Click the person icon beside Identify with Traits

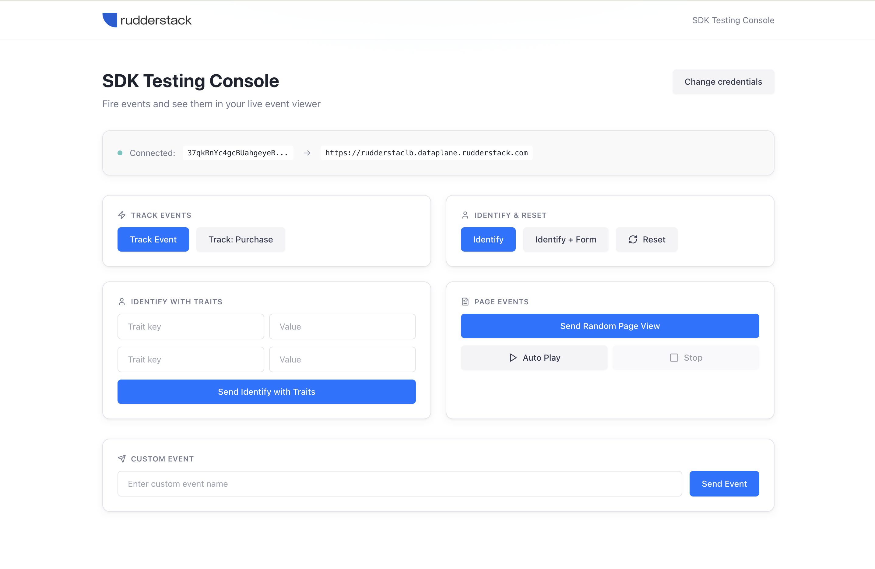coord(122,301)
